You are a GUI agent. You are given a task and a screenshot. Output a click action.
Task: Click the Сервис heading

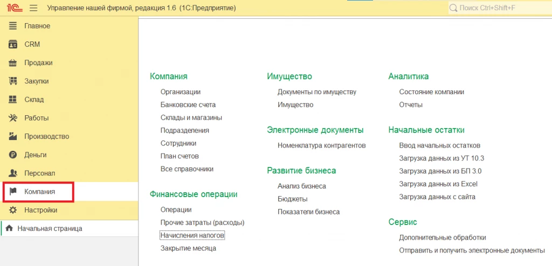point(403,222)
